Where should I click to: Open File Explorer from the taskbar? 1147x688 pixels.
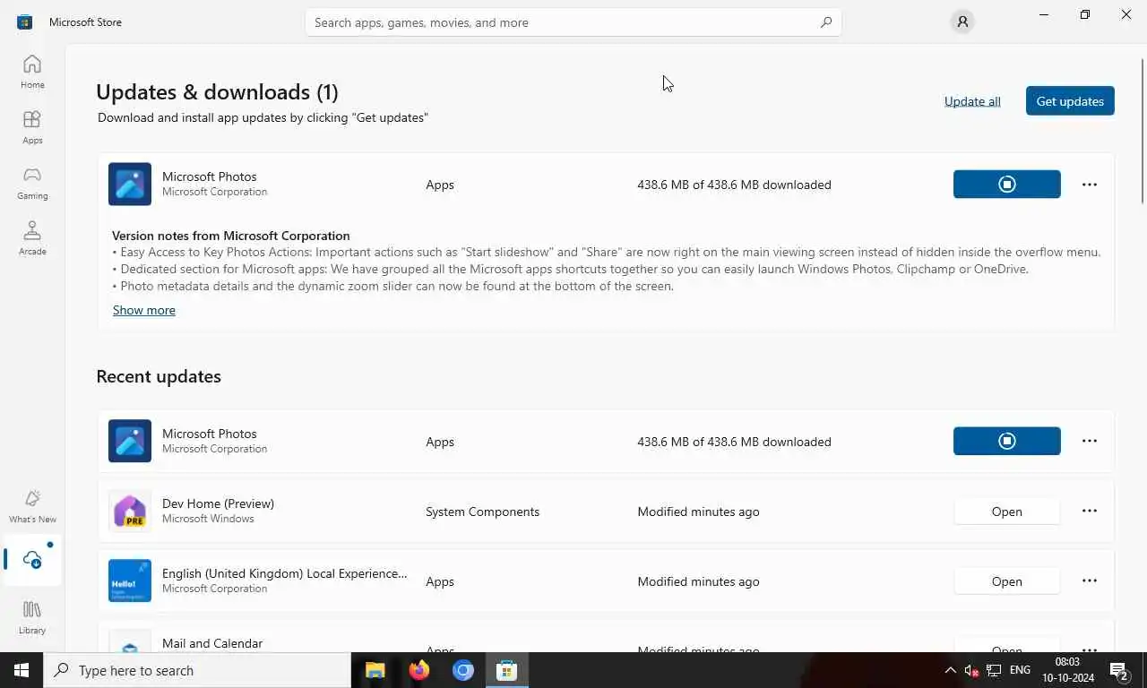coord(375,670)
